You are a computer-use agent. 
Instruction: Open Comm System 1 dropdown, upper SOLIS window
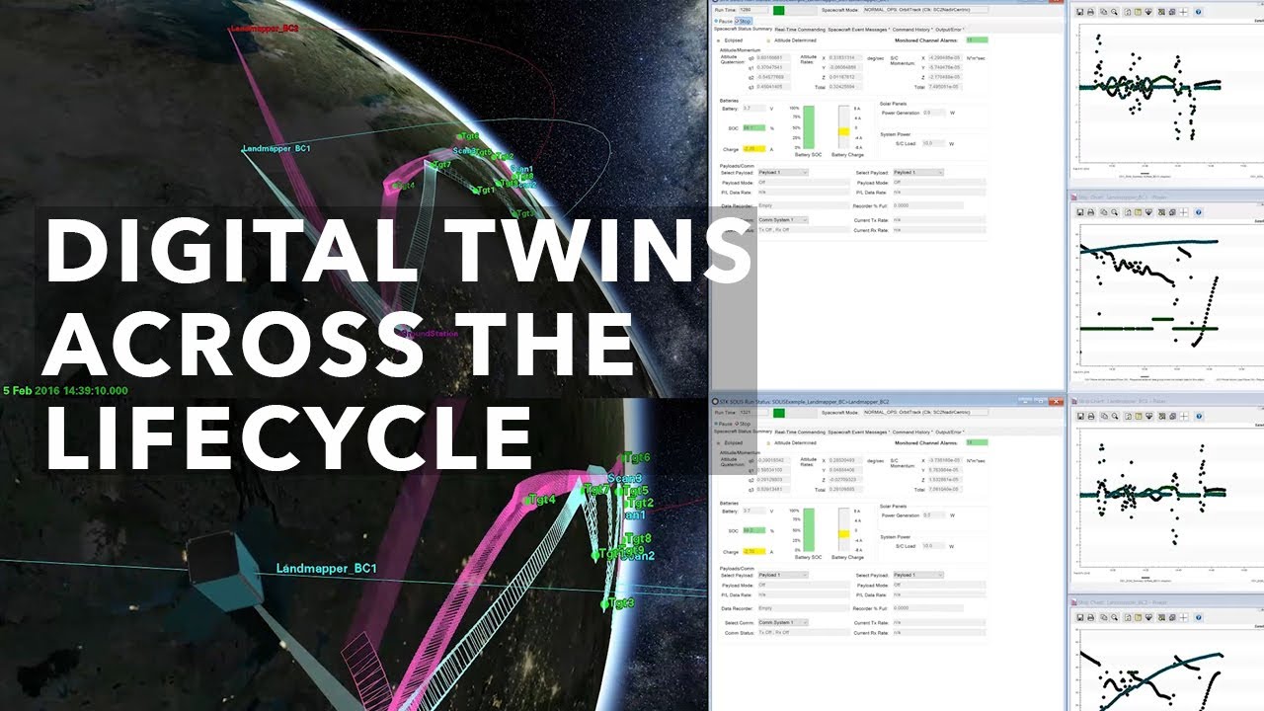click(x=783, y=219)
